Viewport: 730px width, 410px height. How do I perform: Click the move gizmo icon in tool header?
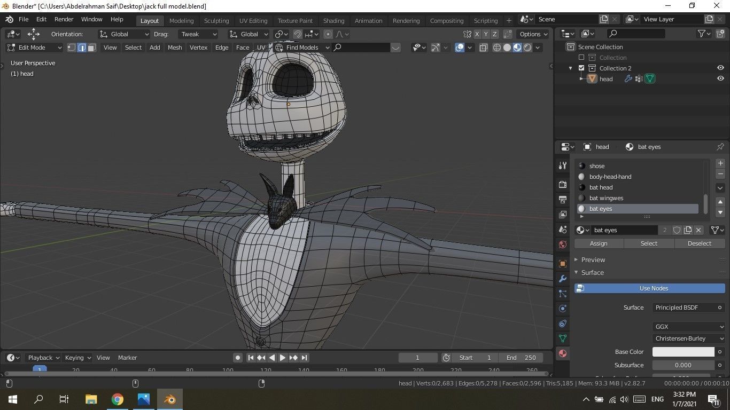coord(33,34)
